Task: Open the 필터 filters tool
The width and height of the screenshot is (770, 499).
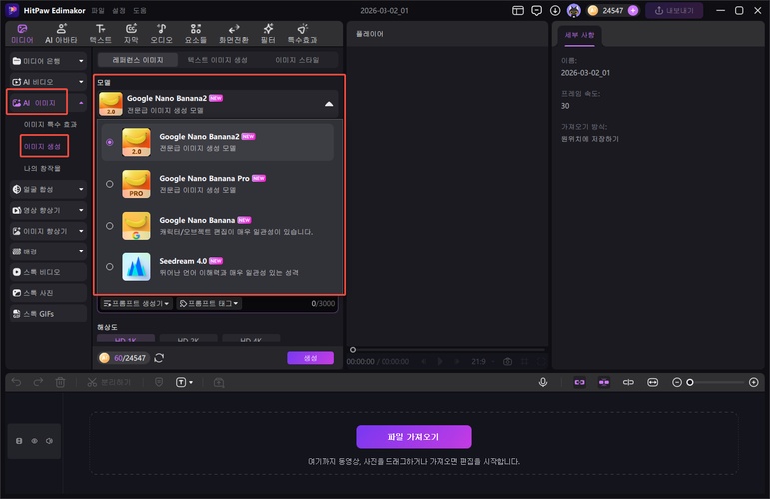Action: pos(268,34)
